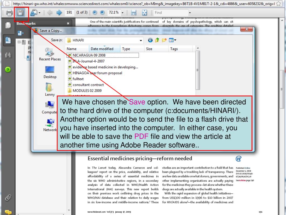Image resolution: width=286 pixels, height=215 pixels.
Task: Zoom out with the minus button
Action: tap(95, 12)
